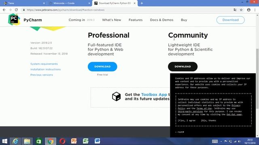Choose [N]o, thanks for cookies
The image size is (259, 145).
click(x=208, y=120)
